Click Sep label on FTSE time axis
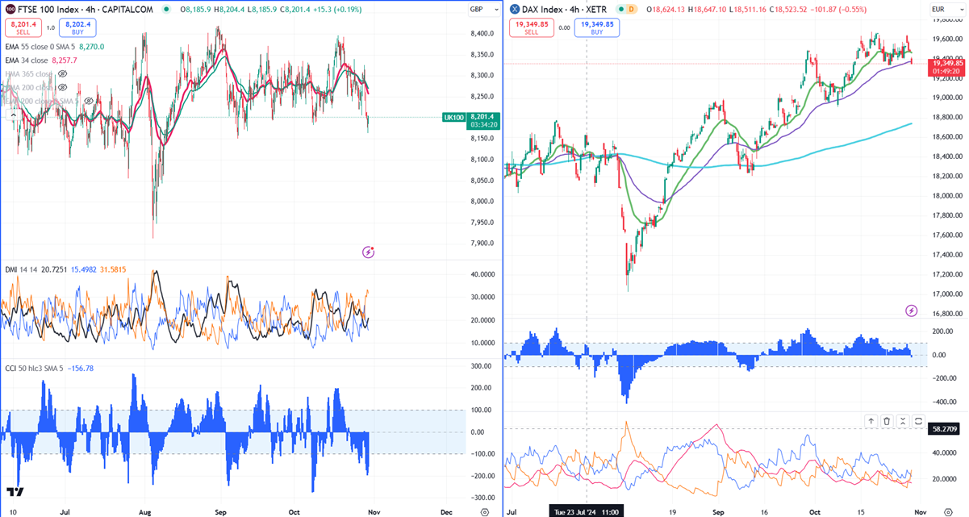This screenshot has height=517, width=969. (x=221, y=511)
